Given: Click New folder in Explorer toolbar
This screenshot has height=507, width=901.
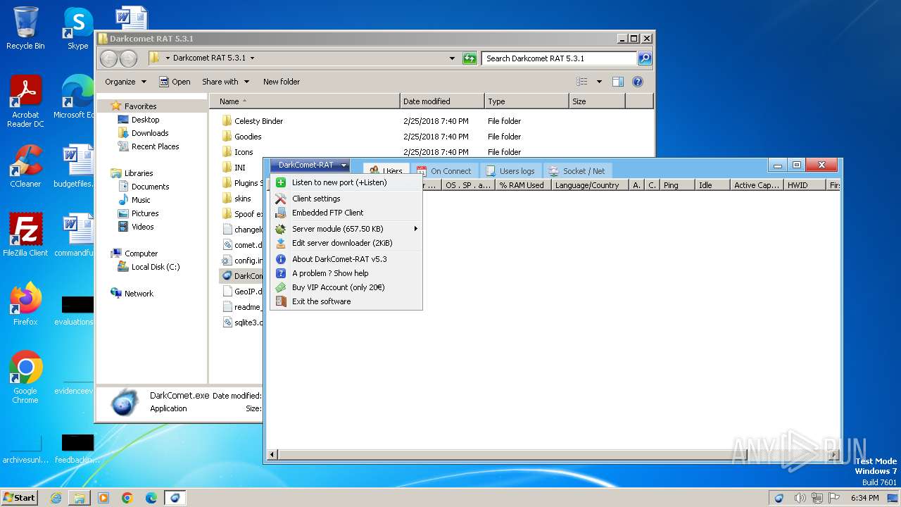Looking at the screenshot, I should [282, 82].
